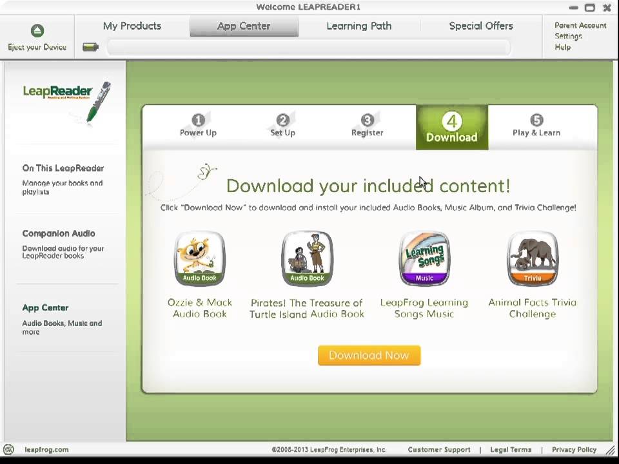The height and width of the screenshot is (464, 619).
Task: Select the Learning Songs Music icon
Action: click(x=424, y=258)
